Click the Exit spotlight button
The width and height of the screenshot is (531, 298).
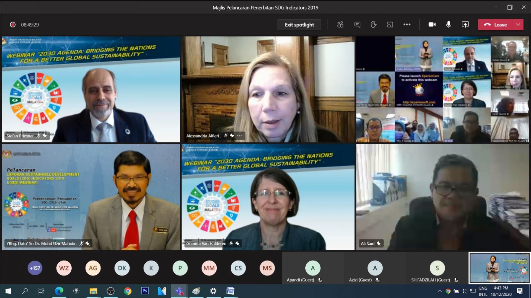pyautogui.click(x=299, y=25)
